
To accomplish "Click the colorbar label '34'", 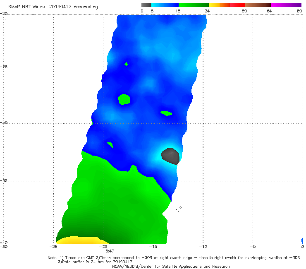I will coord(207,11).
